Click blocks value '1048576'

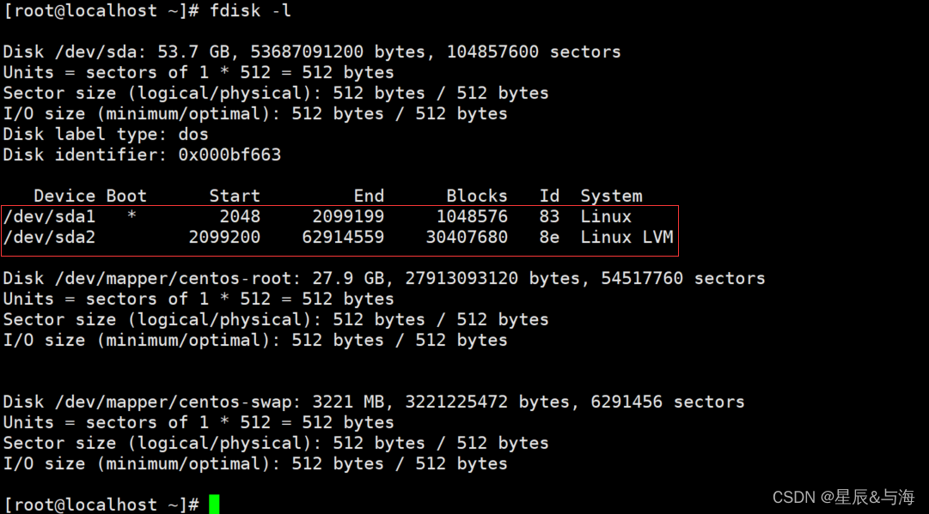click(x=472, y=216)
